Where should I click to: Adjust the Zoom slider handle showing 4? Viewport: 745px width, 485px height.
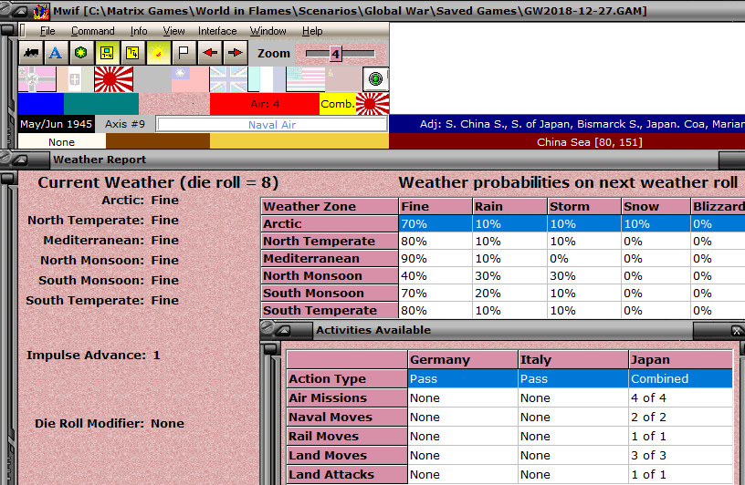335,54
